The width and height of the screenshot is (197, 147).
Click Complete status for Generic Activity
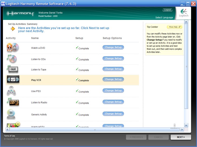point(82,114)
